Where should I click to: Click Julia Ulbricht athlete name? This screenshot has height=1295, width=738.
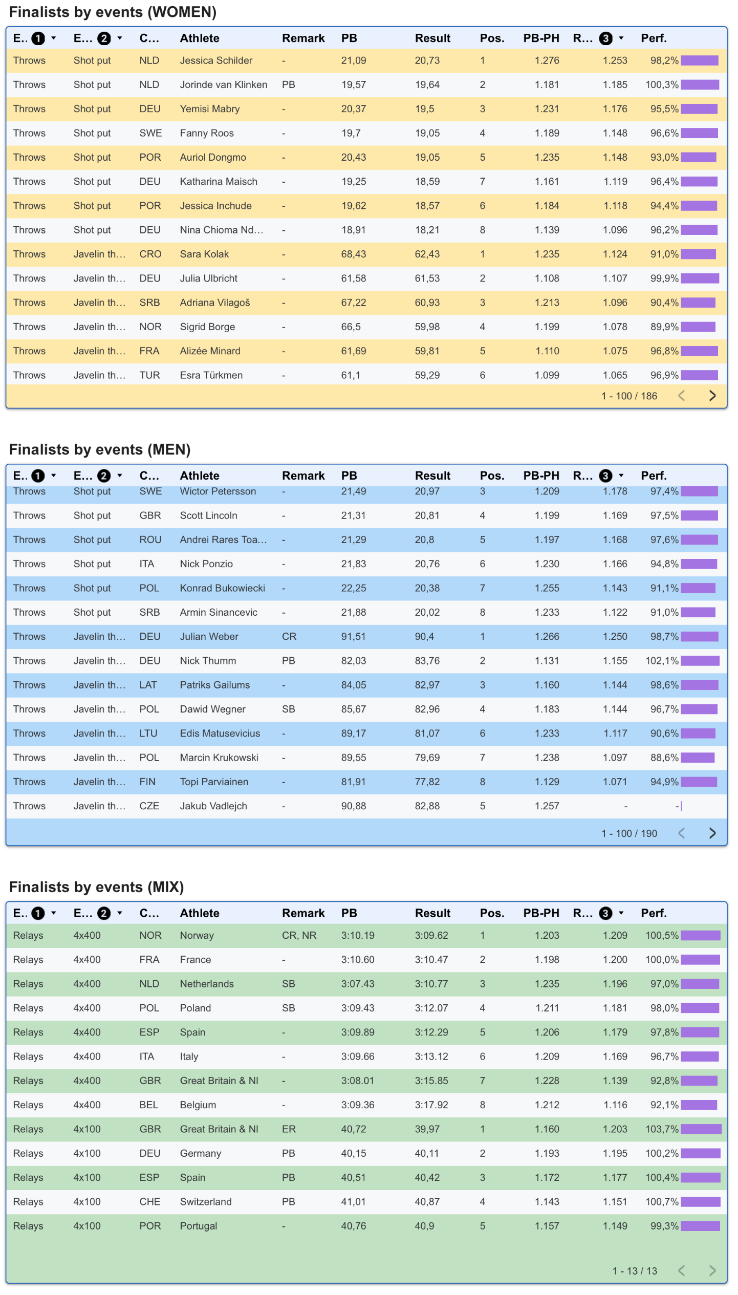(208, 278)
